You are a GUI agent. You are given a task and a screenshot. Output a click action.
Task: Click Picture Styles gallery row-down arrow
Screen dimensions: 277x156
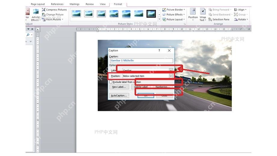[x=159, y=15]
